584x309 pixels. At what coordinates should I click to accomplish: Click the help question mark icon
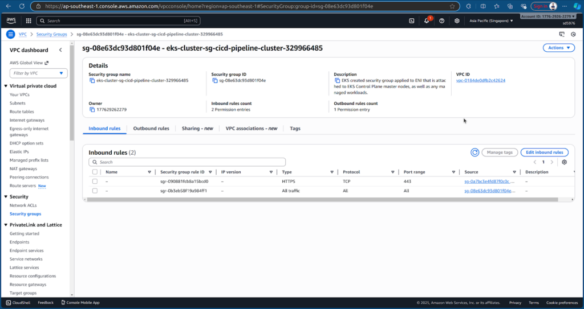(442, 20)
